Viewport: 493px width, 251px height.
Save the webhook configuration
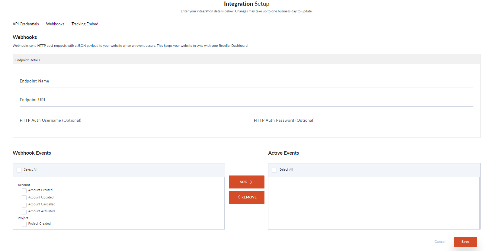tap(465, 242)
